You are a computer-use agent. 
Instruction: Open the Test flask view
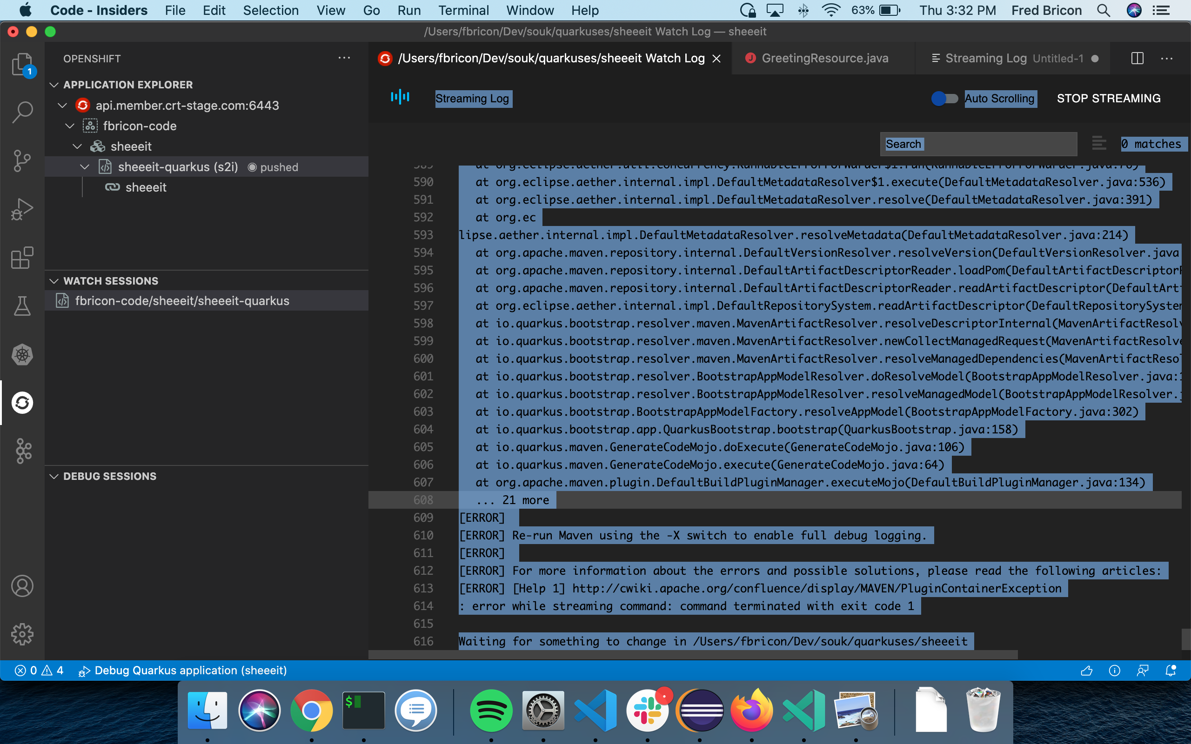coord(22,306)
